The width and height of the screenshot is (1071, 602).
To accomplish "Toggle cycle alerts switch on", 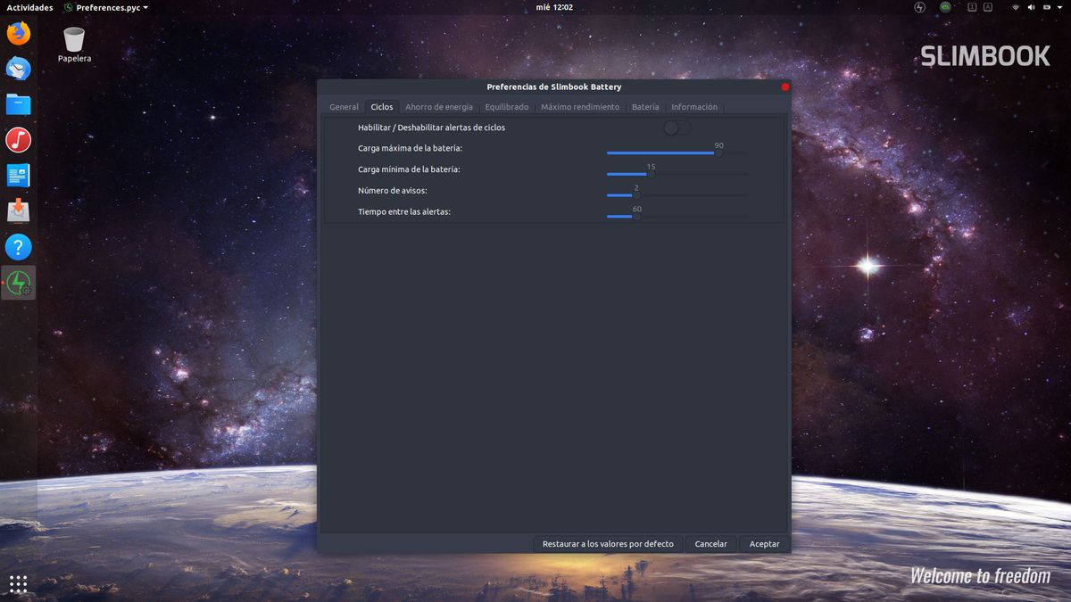I will click(x=677, y=128).
